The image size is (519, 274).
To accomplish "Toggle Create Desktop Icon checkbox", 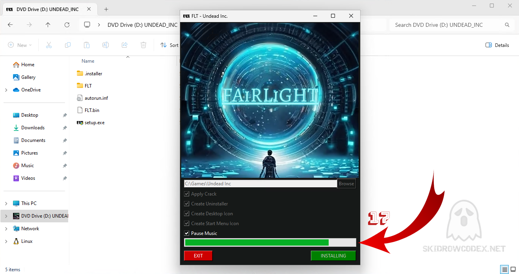I will pos(187,214).
